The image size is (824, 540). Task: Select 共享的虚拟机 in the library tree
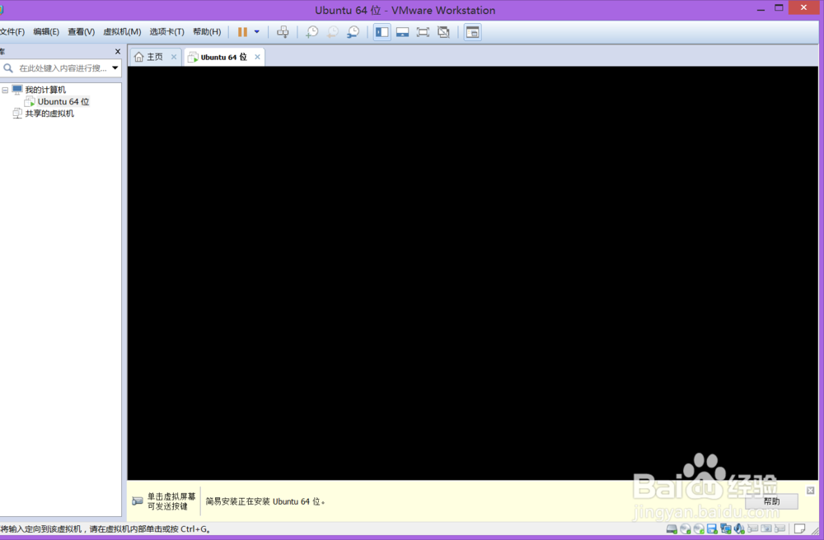(49, 114)
